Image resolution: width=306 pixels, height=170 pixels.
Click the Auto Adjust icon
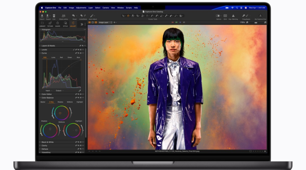tap(92, 16)
